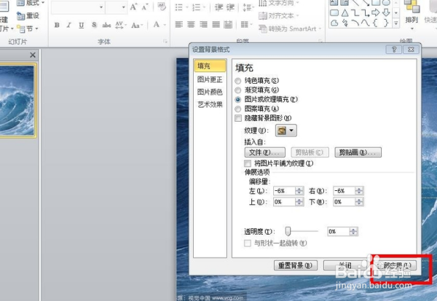The width and height of the screenshot is (437, 301).
Task: Select the down arrow shape
Action: 386,12
